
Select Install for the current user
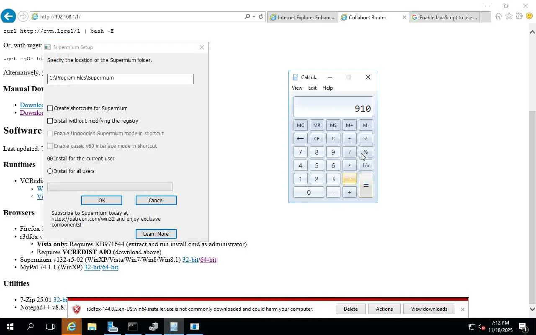point(50,159)
